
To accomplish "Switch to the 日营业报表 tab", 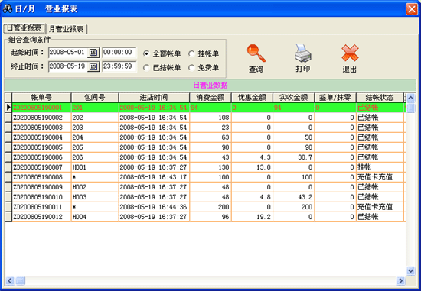I will pos(24,28).
